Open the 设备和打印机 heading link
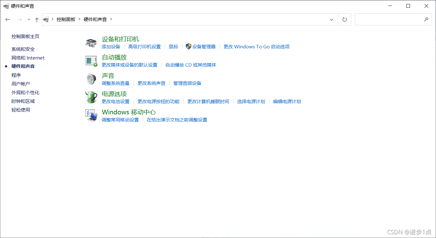This screenshot has width=436, height=238. tap(120, 39)
